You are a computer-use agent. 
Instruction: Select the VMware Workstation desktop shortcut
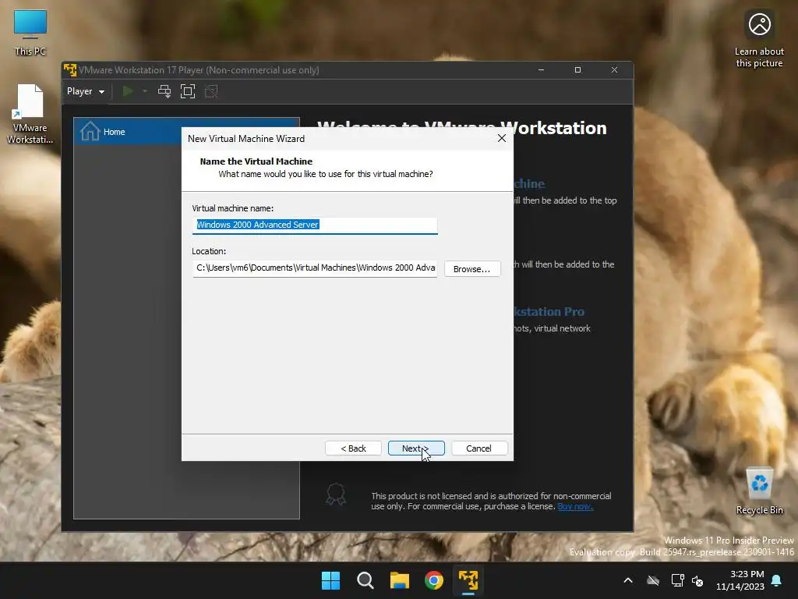pyautogui.click(x=30, y=114)
